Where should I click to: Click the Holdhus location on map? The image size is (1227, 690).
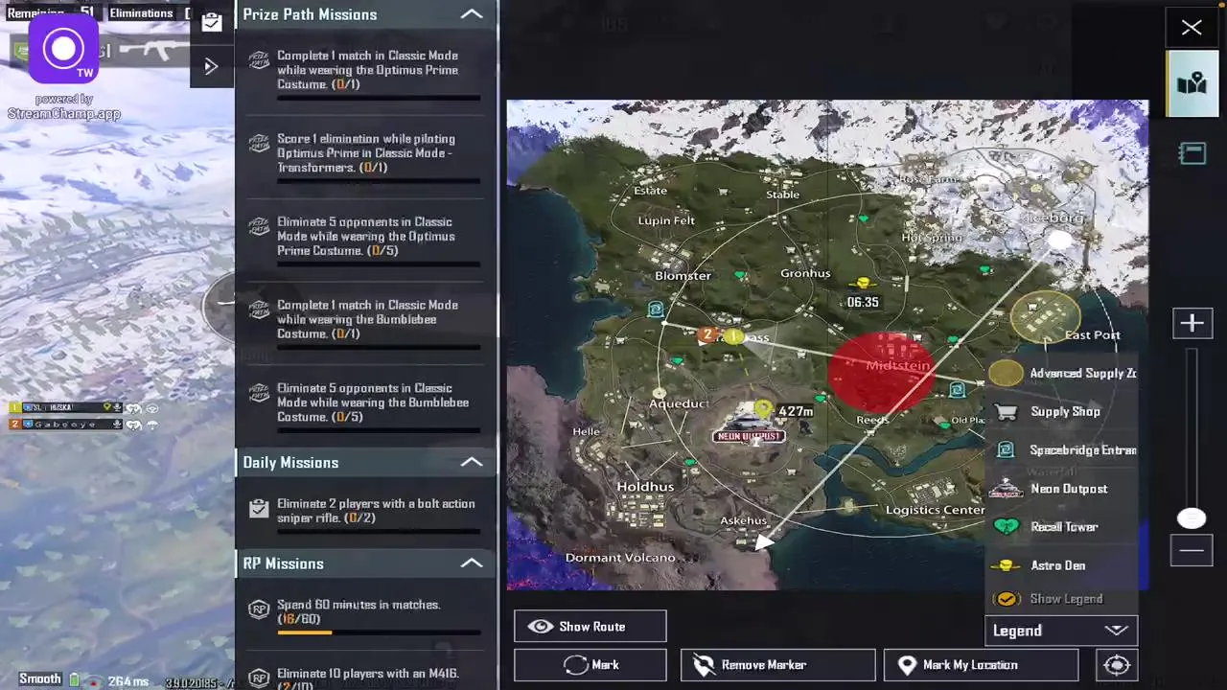pyautogui.click(x=645, y=487)
